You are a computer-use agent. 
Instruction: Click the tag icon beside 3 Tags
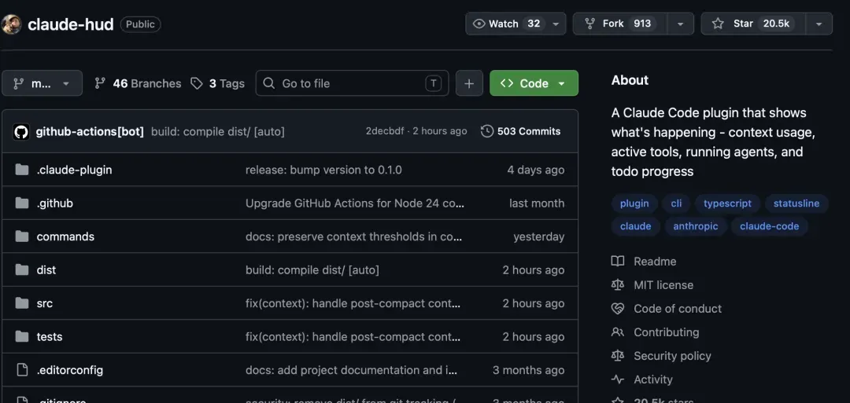(197, 83)
